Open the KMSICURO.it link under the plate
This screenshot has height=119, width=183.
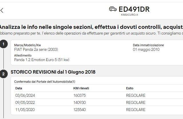[x=130, y=15]
